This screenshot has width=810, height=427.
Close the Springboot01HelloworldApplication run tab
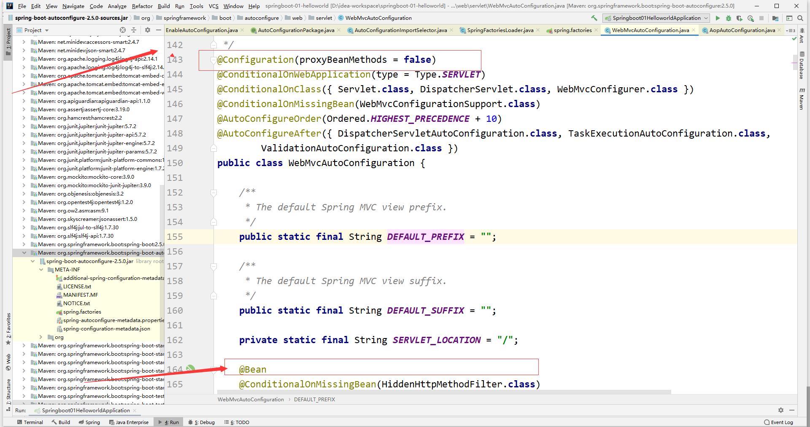[x=135, y=410]
